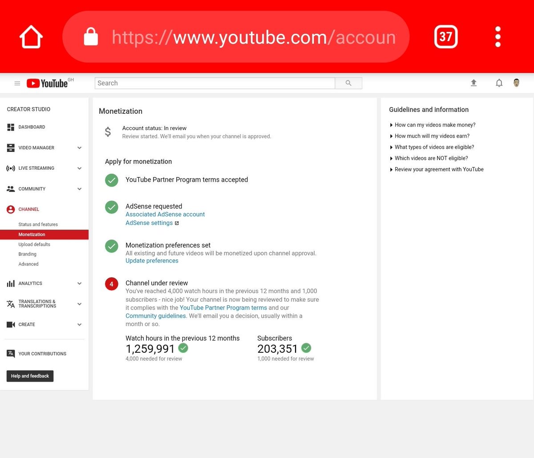Expand the Translations & Transcriptions chevron
Image resolution: width=534 pixels, height=458 pixels.
click(79, 304)
